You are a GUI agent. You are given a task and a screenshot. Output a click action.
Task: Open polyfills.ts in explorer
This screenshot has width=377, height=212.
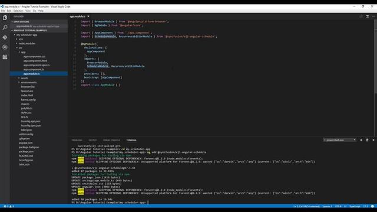[x=27, y=108]
